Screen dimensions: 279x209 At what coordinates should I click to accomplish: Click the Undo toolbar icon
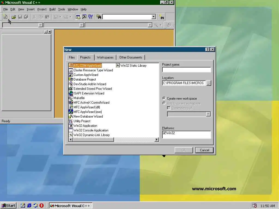point(56,17)
